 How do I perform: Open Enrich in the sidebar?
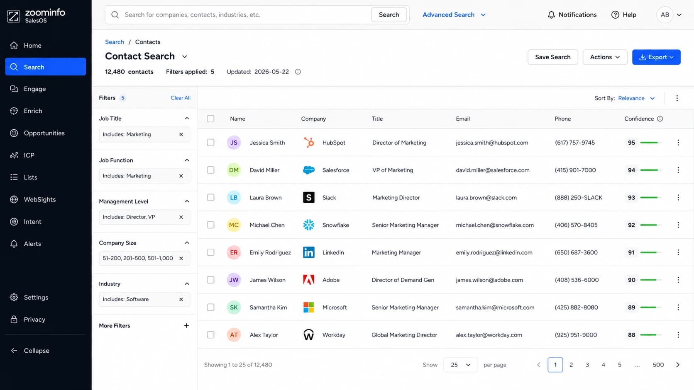tap(46, 111)
